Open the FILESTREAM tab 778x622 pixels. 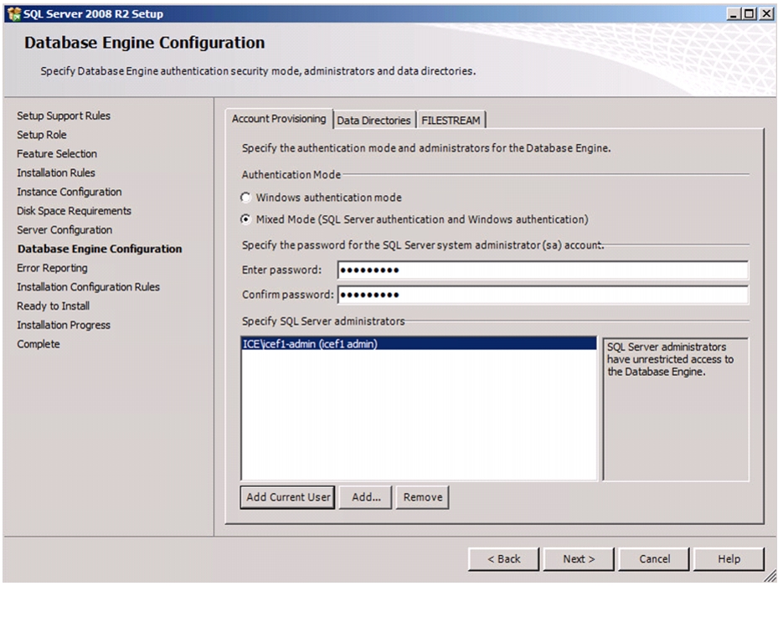[451, 120]
